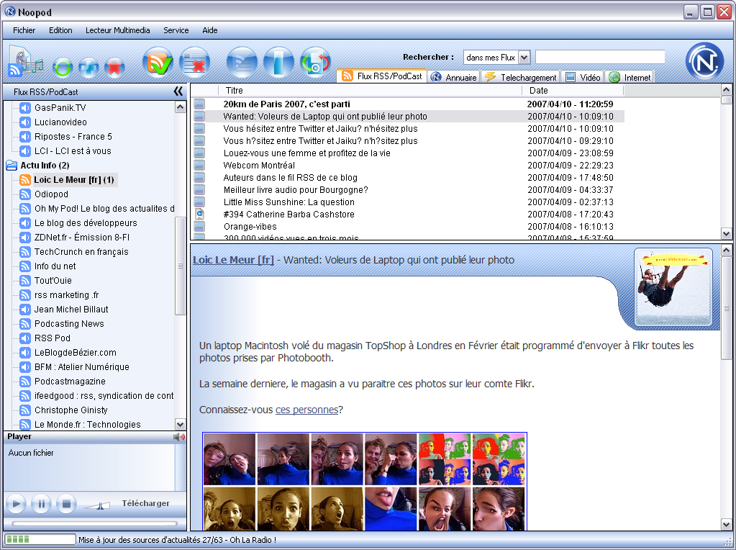This screenshot has height=550, width=736.
Task: Switch to the Telechargement tab
Action: click(x=521, y=77)
